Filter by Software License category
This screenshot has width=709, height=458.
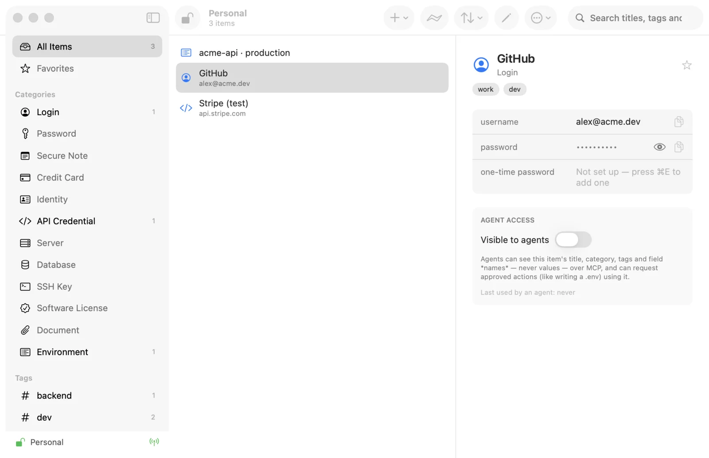87,308
